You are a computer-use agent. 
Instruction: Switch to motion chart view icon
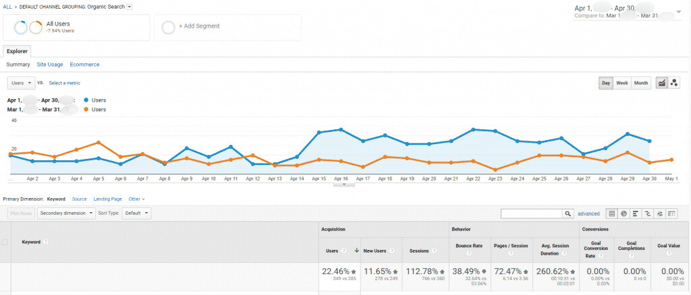(x=673, y=83)
